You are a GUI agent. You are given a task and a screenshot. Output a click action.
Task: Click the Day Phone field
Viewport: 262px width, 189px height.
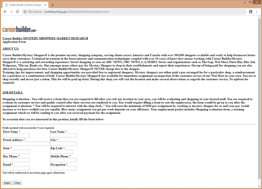click(x=16, y=160)
